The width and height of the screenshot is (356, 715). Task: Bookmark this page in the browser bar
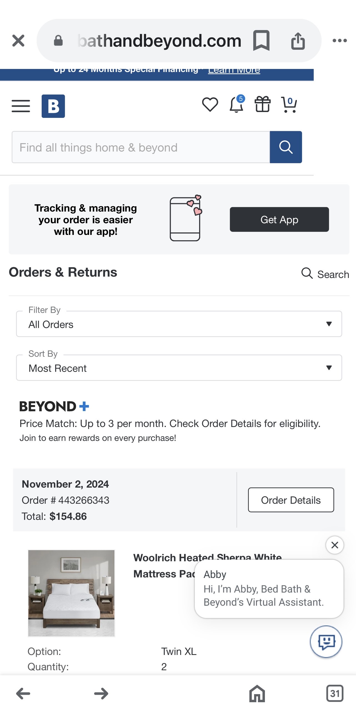pos(261,41)
